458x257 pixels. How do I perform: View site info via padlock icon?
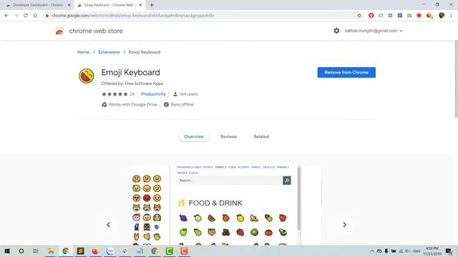tap(47, 16)
